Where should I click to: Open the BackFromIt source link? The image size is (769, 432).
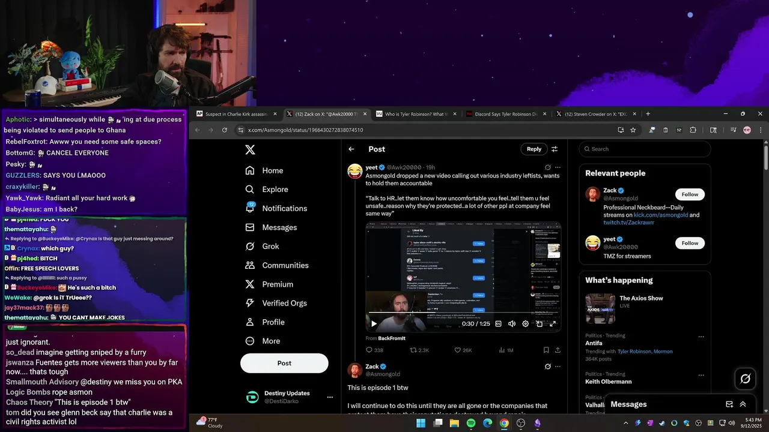(x=392, y=338)
